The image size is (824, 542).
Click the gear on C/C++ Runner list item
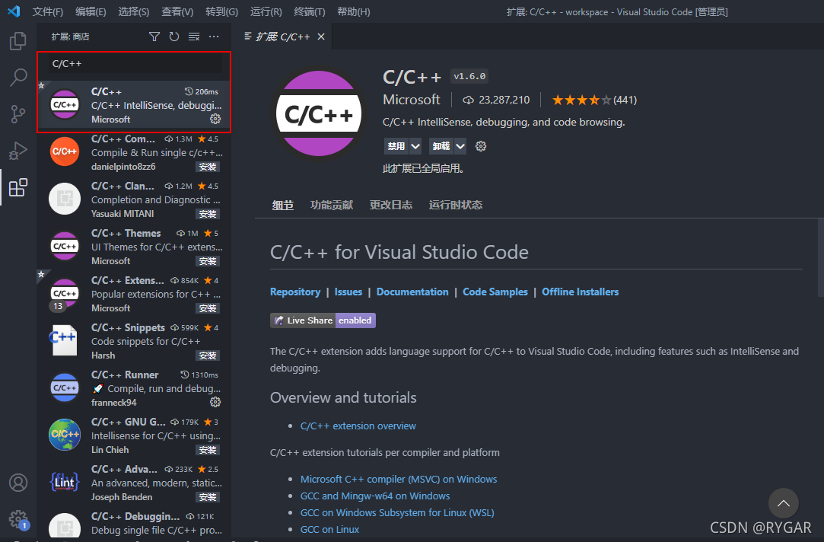click(x=215, y=402)
